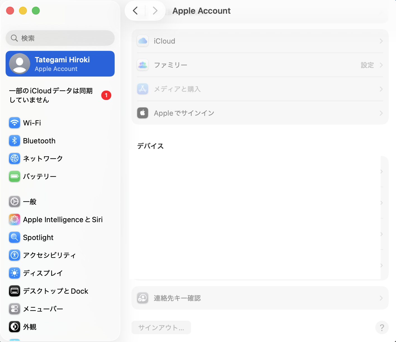Click the Spotlight label in sidebar
The width and height of the screenshot is (396, 342).
[x=38, y=237]
